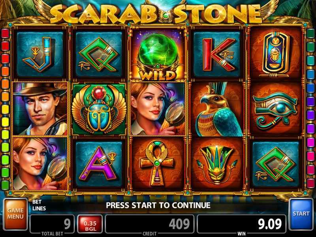Viewport: 316px width, 237px height.
Task: Click the blue Start button
Action: 301,214
